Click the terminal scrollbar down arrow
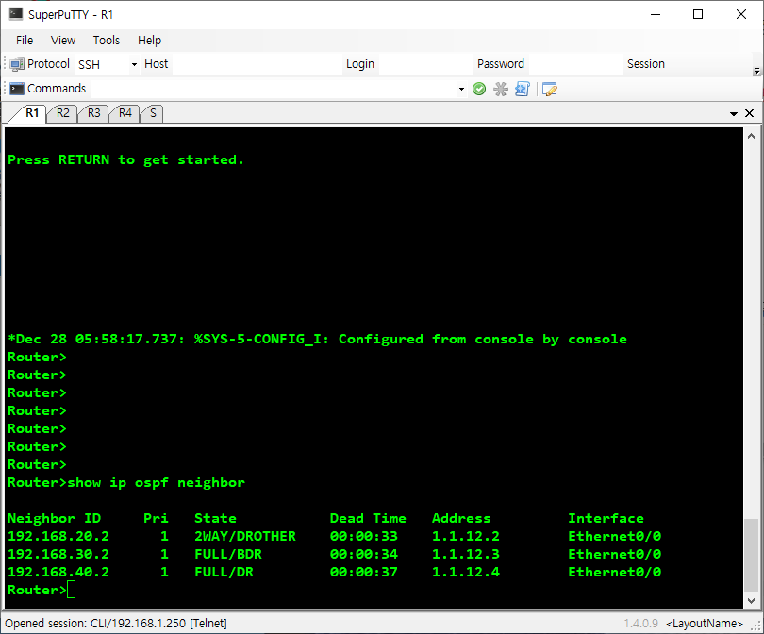Viewport: 764px width, 634px height. 751,600
